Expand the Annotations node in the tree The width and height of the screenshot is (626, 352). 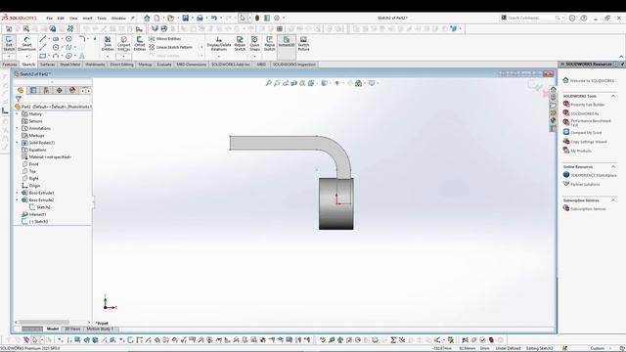[x=18, y=128]
